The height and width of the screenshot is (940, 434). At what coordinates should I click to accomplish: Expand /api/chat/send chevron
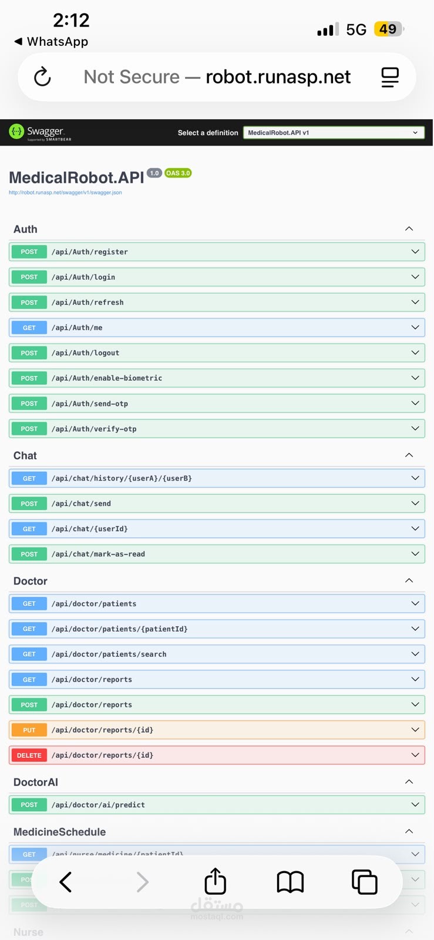click(x=415, y=503)
